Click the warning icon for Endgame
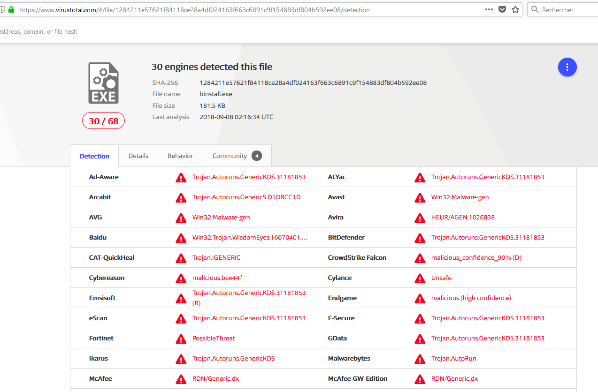598x392 pixels. (420, 298)
